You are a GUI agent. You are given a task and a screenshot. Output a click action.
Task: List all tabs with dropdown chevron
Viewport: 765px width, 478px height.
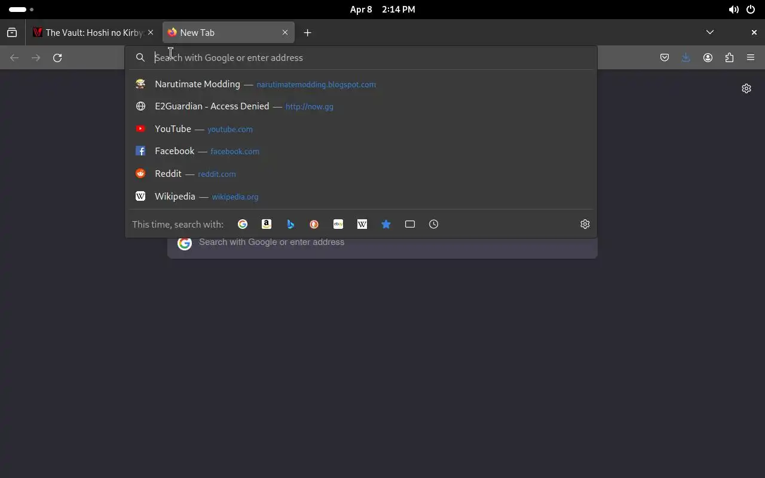tap(710, 32)
